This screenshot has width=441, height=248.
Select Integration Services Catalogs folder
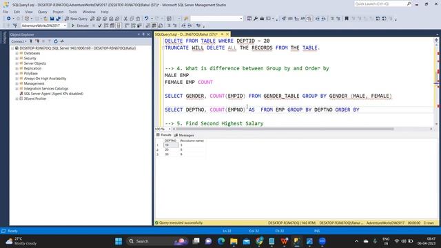tap(46, 89)
